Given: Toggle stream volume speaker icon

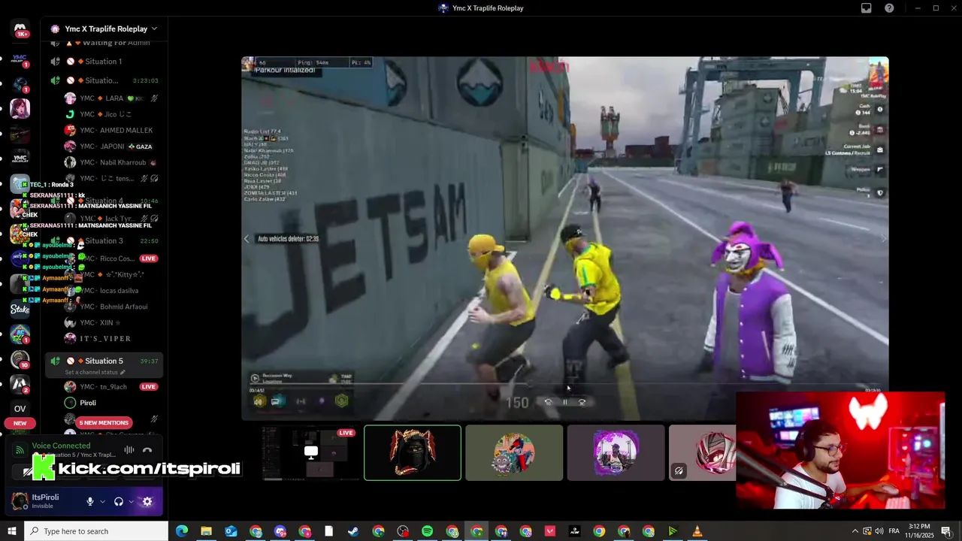Looking at the screenshot, I should click(x=259, y=402).
